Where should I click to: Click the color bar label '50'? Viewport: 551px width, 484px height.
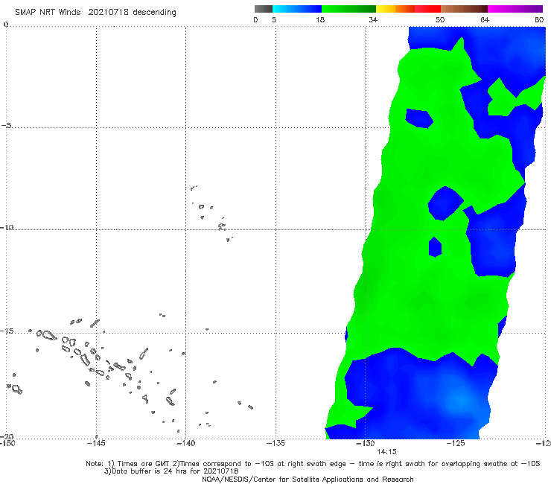tap(440, 19)
